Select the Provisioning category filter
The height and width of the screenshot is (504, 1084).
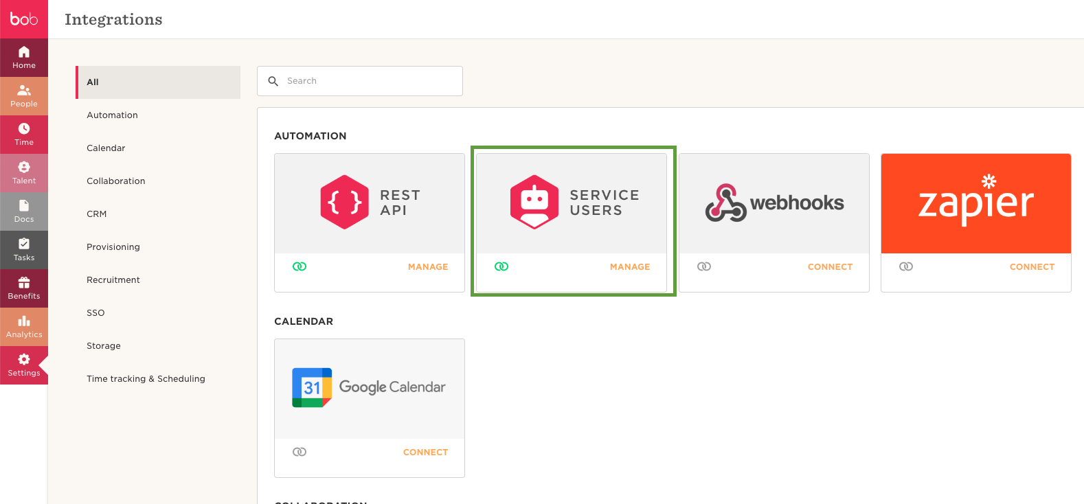(158, 247)
